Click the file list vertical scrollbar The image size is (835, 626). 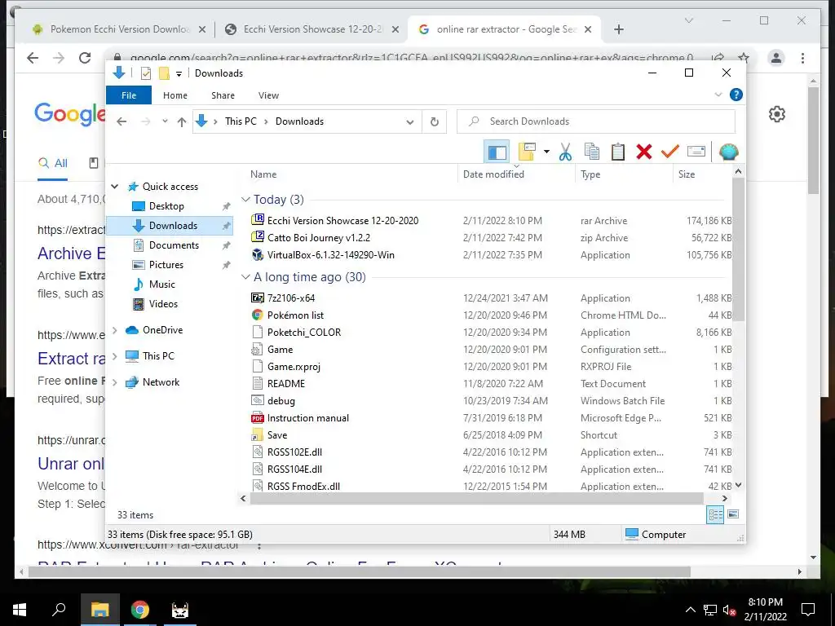[x=738, y=250]
